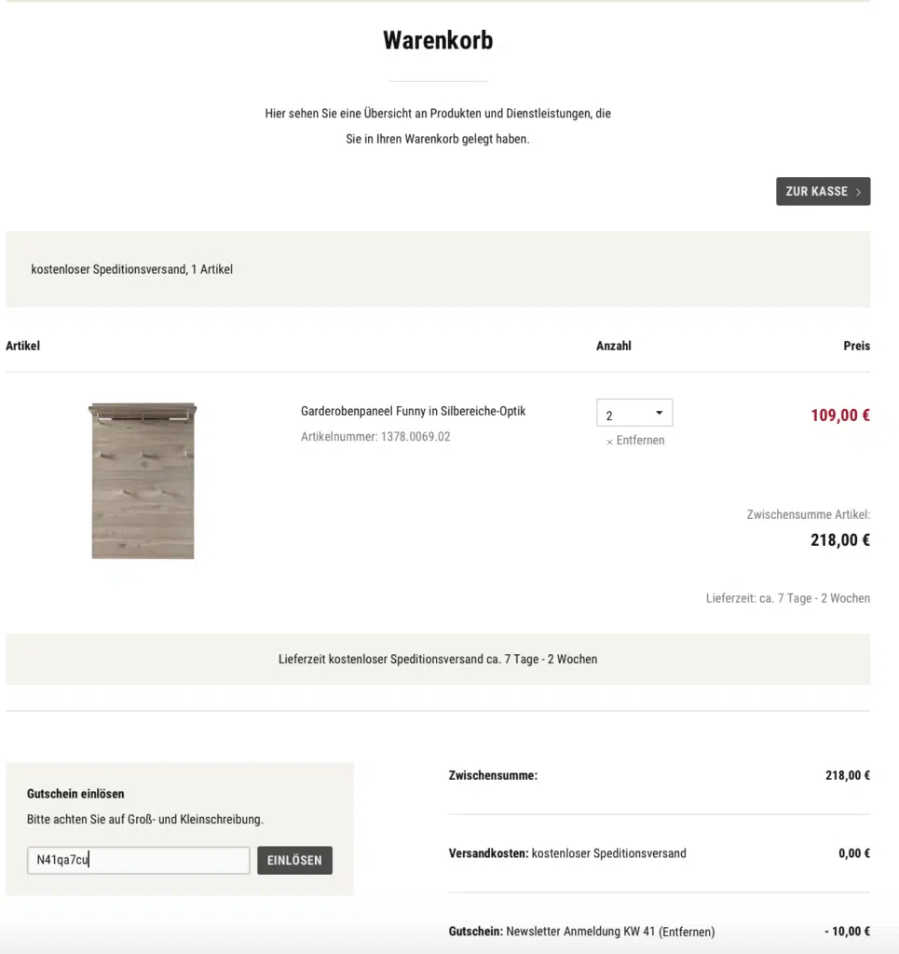Screen dimensions: 899x954
Task: Click the kostenloser Speditionsversand, 1 Artikel banner
Action: 131,269
